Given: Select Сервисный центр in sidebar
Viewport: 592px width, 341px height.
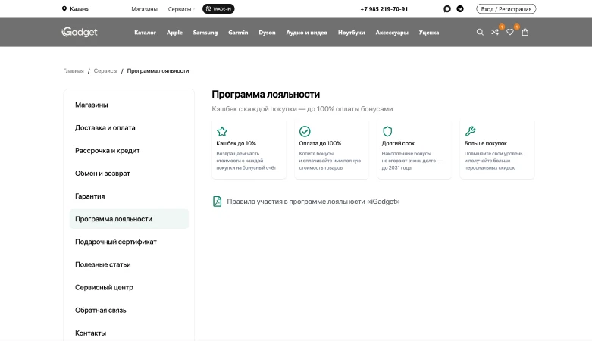Looking at the screenshot, I should [129, 287].
